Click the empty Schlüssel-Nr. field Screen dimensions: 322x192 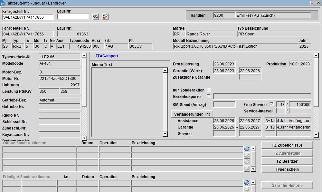click(59, 121)
